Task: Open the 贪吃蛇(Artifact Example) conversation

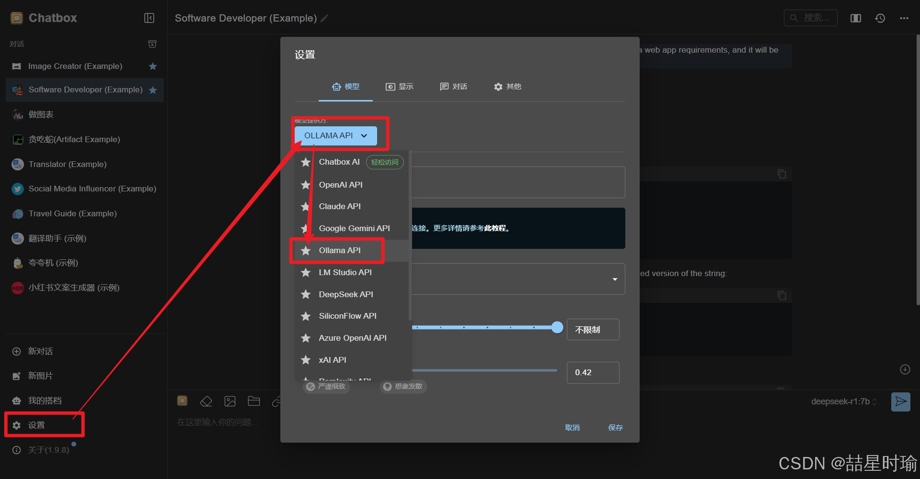Action: tap(84, 139)
